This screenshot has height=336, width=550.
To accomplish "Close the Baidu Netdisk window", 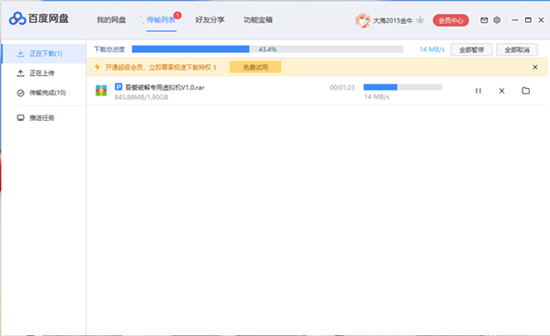I will tap(541, 20).
